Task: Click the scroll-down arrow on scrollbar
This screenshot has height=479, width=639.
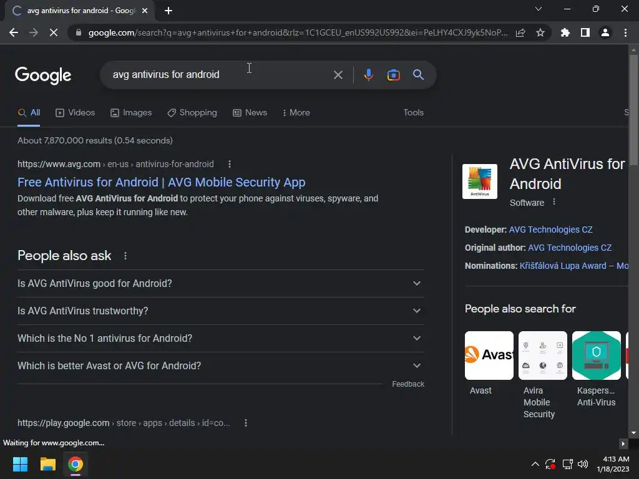Action: pos(633,433)
